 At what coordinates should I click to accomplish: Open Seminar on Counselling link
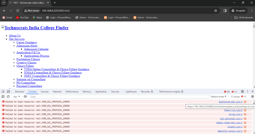pyautogui.click(x=31, y=79)
